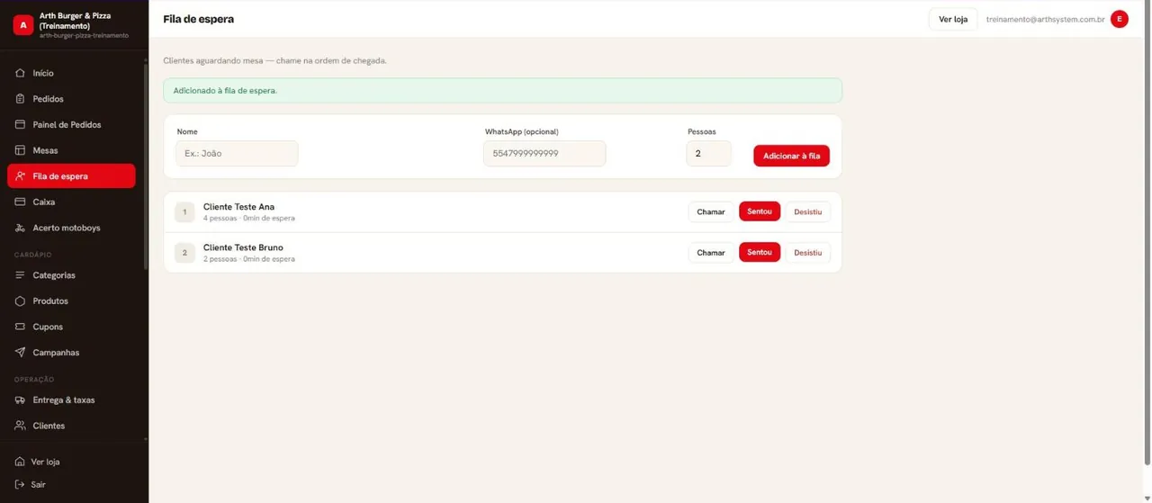1152x503 pixels.
Task: Click Desistiu for Cliente Teste Ana
Action: 808,211
